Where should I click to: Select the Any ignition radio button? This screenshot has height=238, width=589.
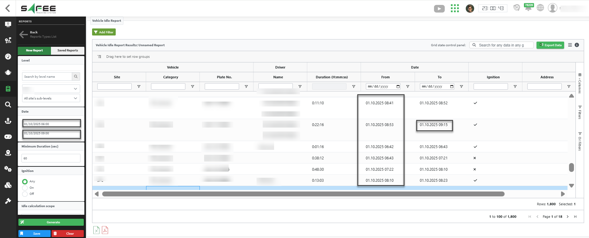pyautogui.click(x=25, y=181)
